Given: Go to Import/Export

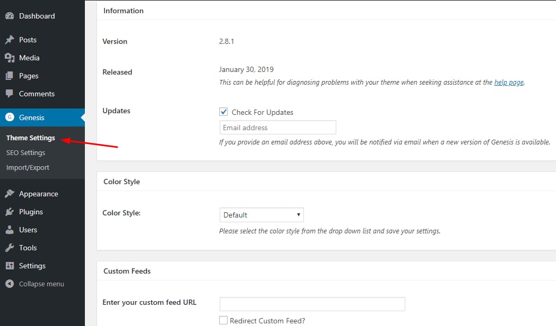Looking at the screenshot, I should [28, 167].
